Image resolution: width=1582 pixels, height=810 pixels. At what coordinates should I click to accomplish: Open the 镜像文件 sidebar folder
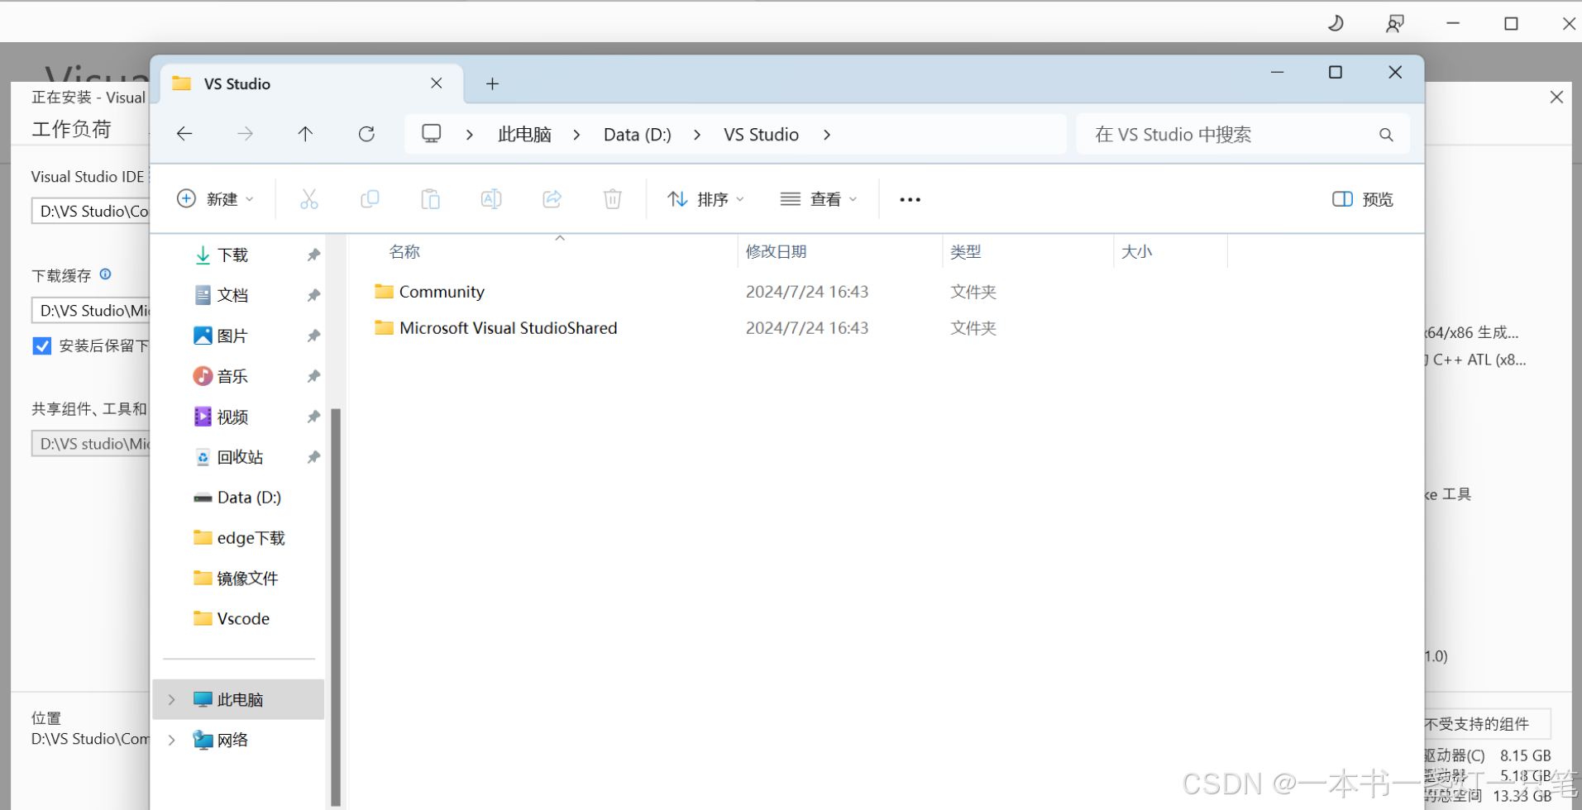247,579
